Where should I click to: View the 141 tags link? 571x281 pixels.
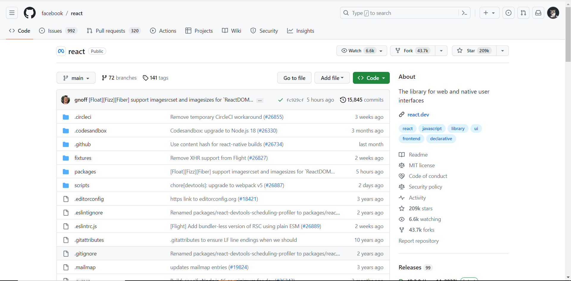click(x=156, y=78)
